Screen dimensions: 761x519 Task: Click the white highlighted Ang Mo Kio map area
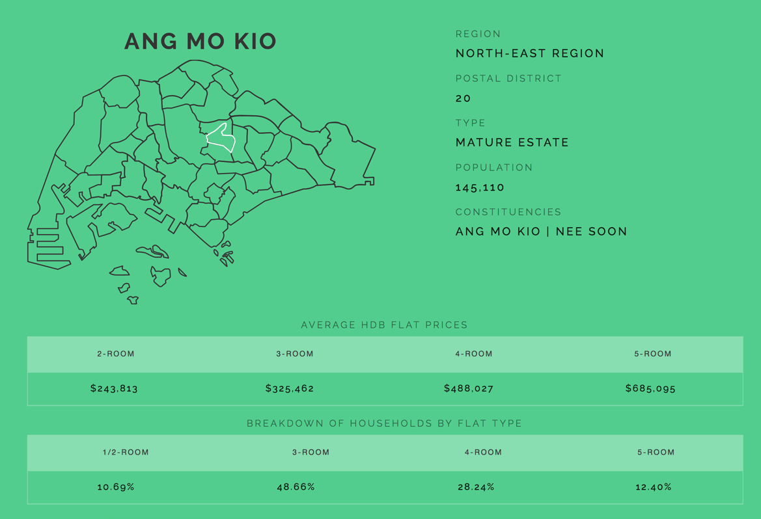[221, 139]
